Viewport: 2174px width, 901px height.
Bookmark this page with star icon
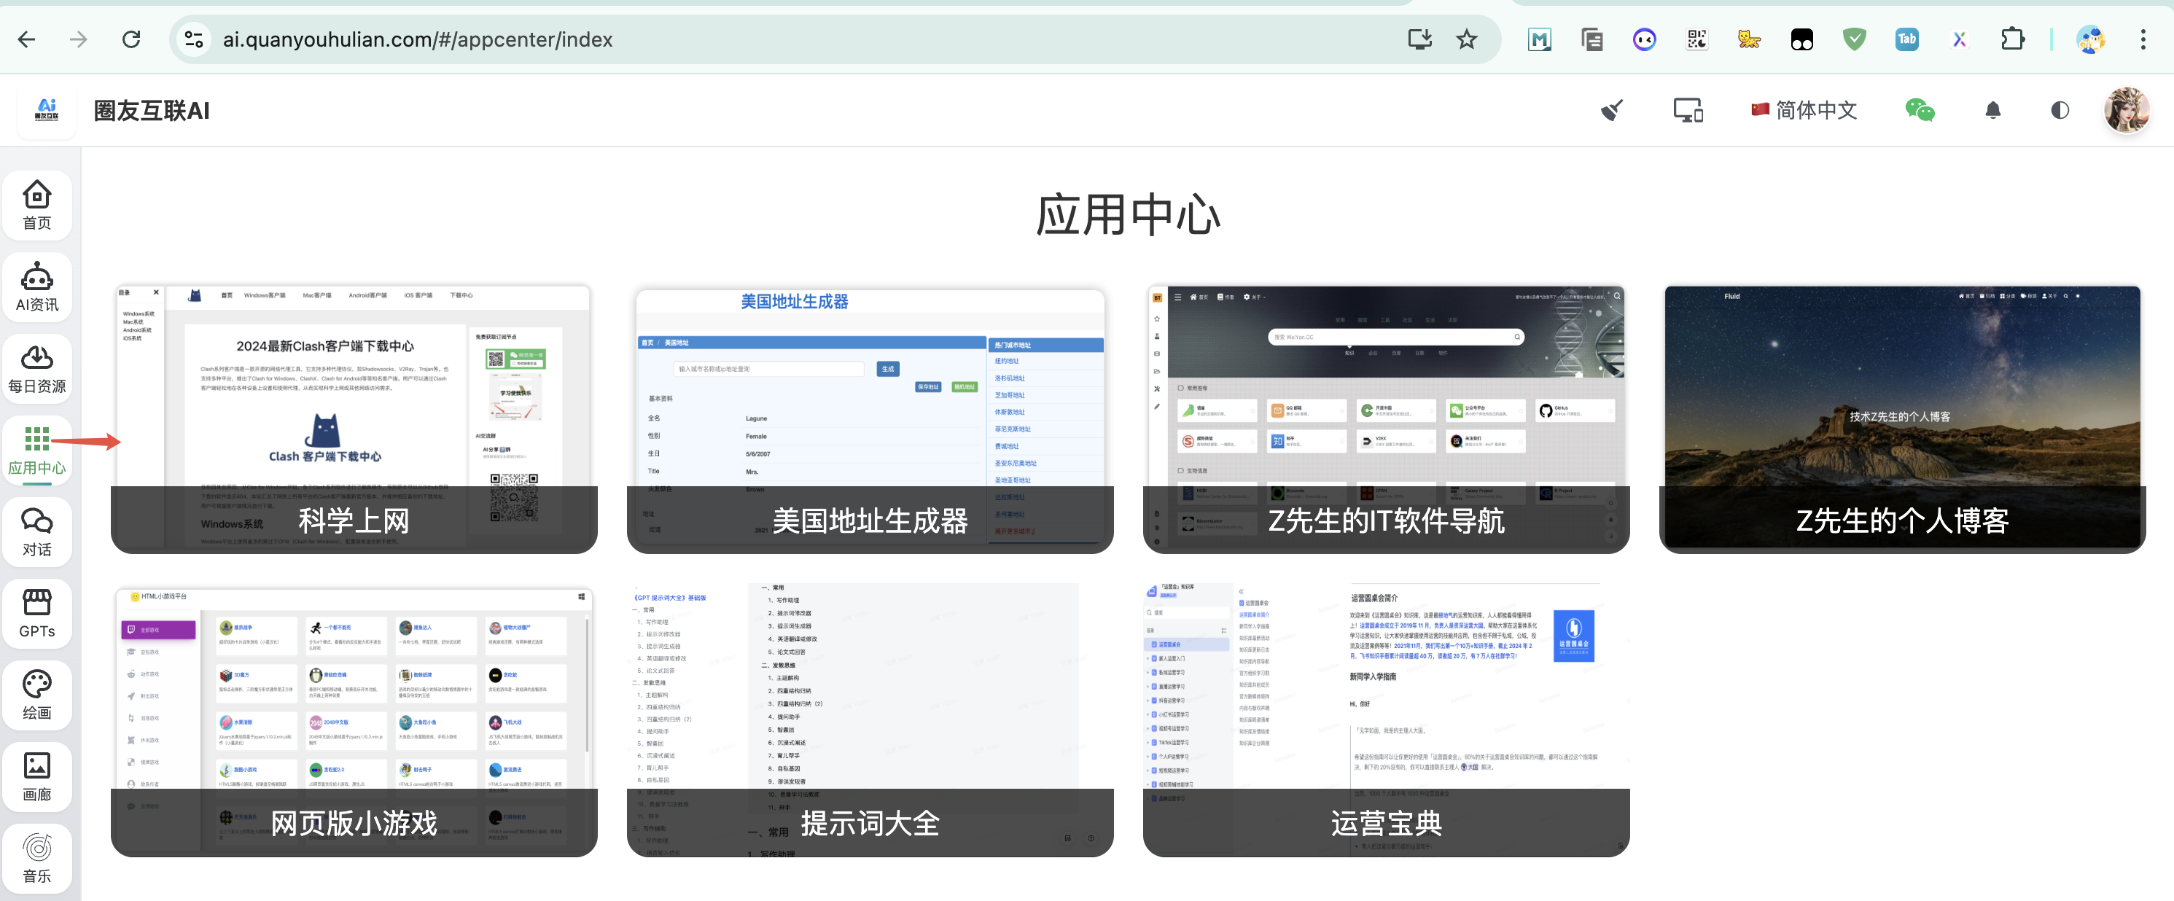pyautogui.click(x=1467, y=39)
